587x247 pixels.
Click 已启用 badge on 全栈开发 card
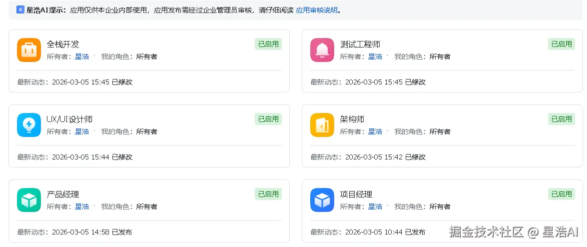pyautogui.click(x=268, y=44)
